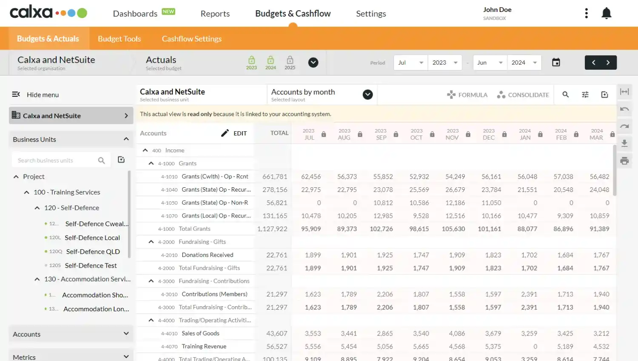The width and height of the screenshot is (638, 361).
Task: Toggle lock on 2023 DEC column
Action: click(504, 134)
